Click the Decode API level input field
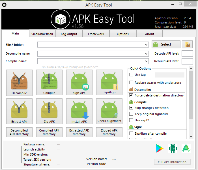Screen dimensions: 198x170 pyautogui.click(x=187, y=53)
